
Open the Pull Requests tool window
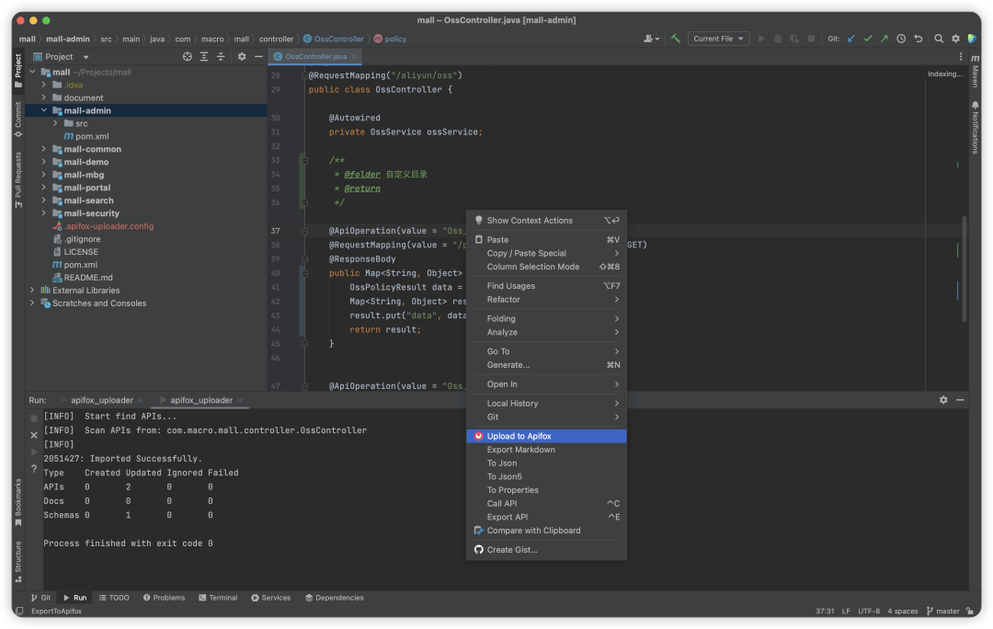[x=17, y=180]
